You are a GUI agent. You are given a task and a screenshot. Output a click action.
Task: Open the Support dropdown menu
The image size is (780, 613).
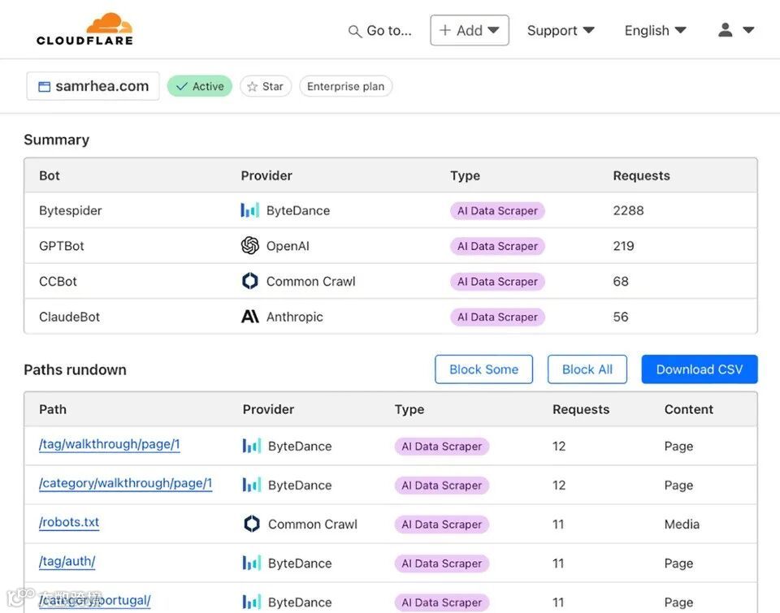pos(561,31)
